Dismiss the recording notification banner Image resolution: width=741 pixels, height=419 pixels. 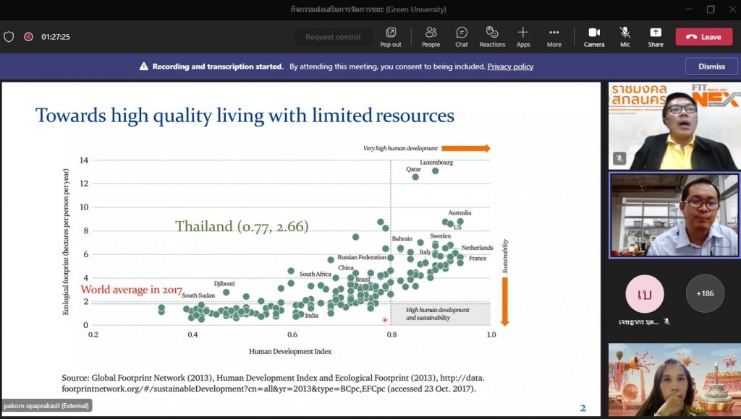[711, 66]
